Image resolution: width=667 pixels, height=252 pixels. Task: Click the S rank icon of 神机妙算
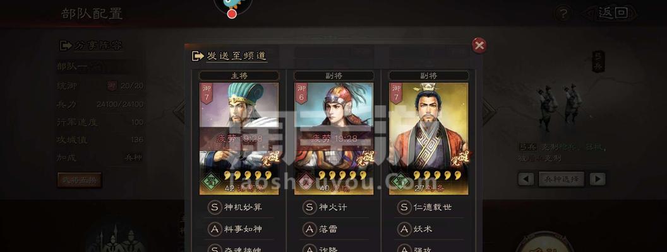pos(215,207)
